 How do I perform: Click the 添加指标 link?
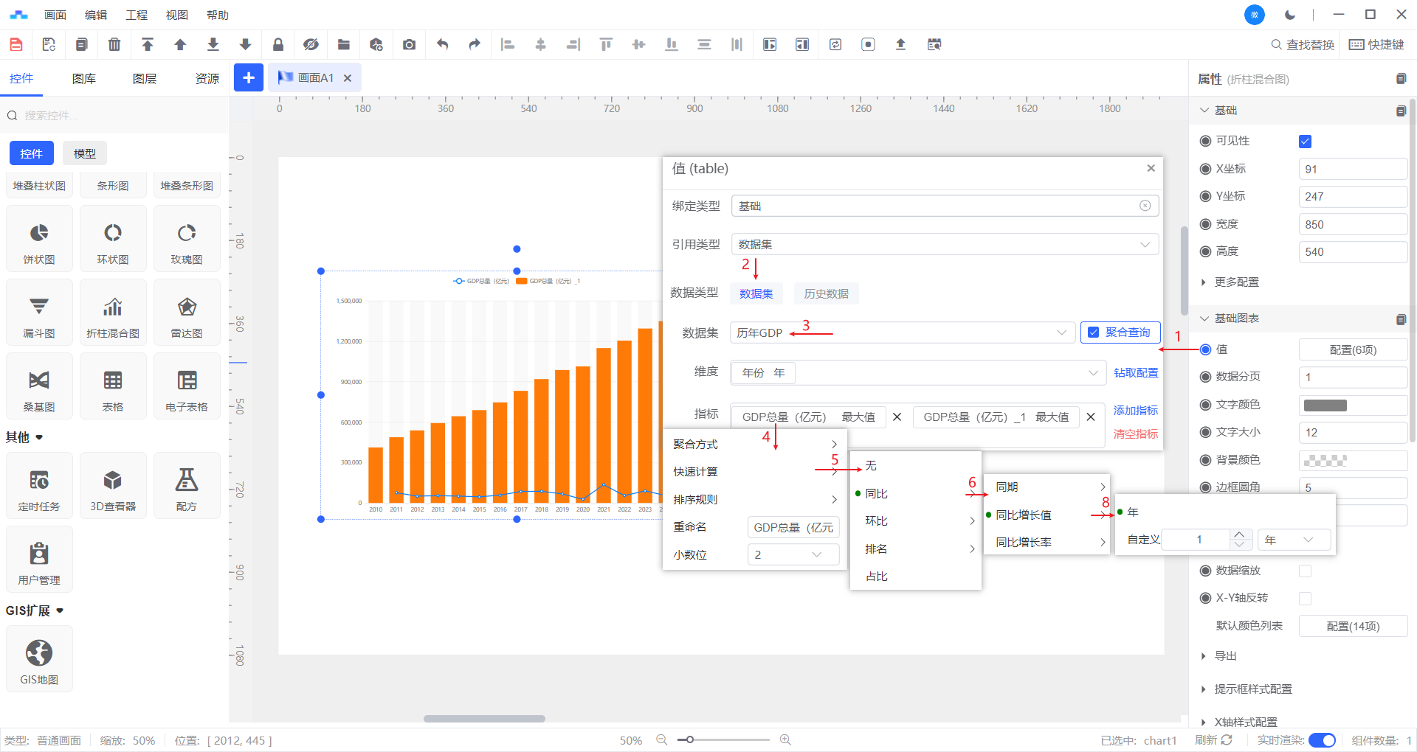point(1135,411)
